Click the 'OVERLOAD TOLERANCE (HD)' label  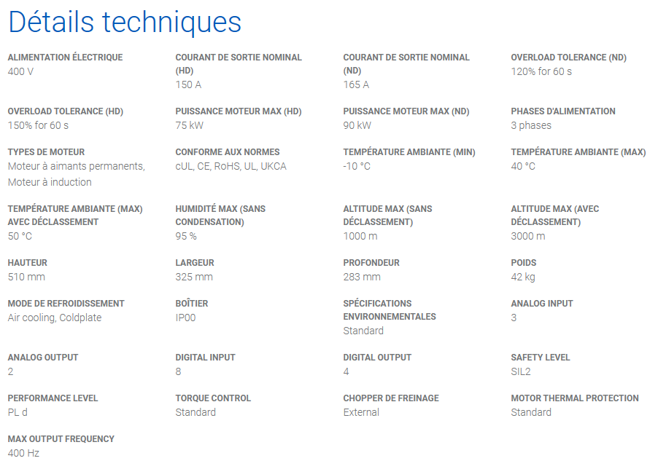(66, 111)
